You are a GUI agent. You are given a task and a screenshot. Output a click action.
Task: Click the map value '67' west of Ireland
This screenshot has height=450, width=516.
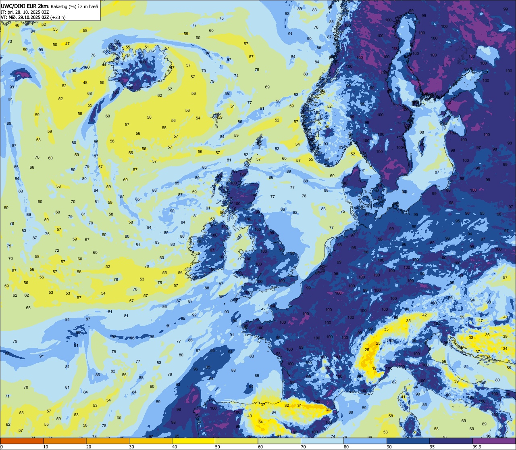coord(87,240)
